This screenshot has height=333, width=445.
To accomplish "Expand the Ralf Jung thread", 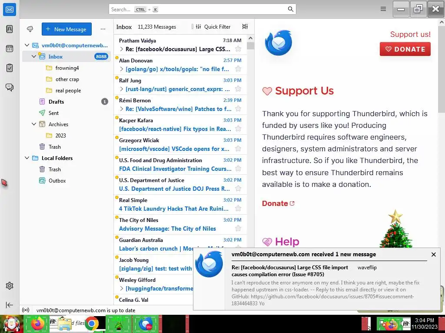I will click(122, 89).
